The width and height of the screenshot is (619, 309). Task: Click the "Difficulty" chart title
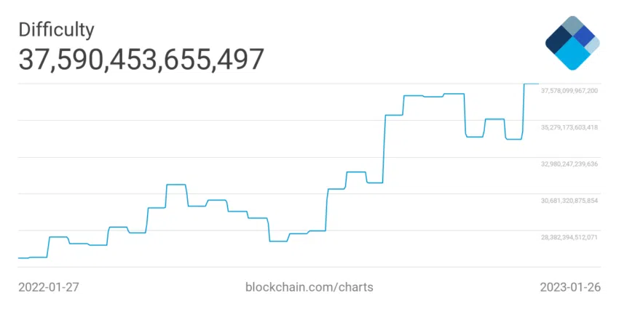tap(56, 30)
